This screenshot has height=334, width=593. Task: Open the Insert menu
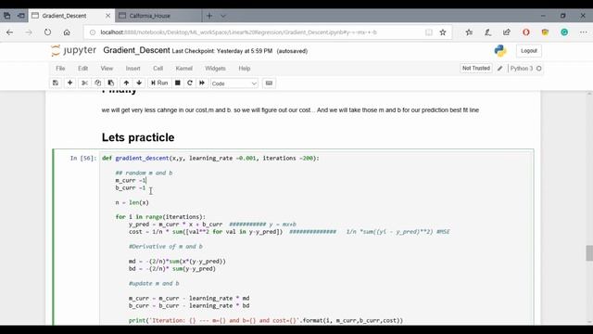(x=132, y=69)
